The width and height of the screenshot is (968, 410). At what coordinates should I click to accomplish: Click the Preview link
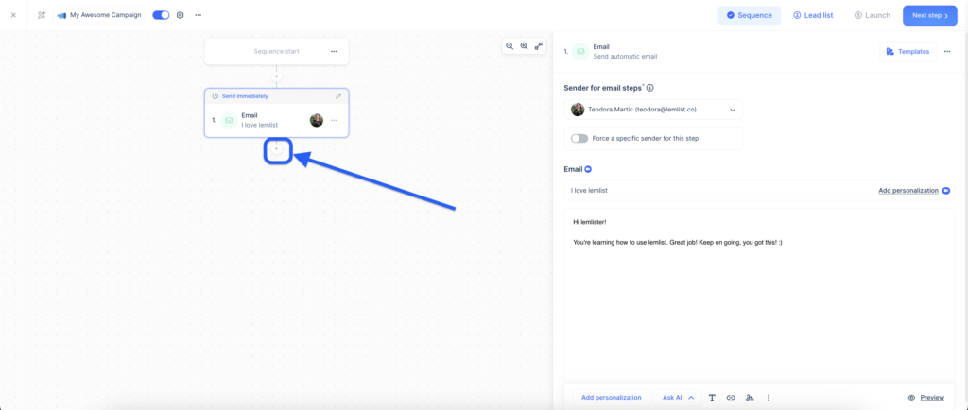click(925, 398)
